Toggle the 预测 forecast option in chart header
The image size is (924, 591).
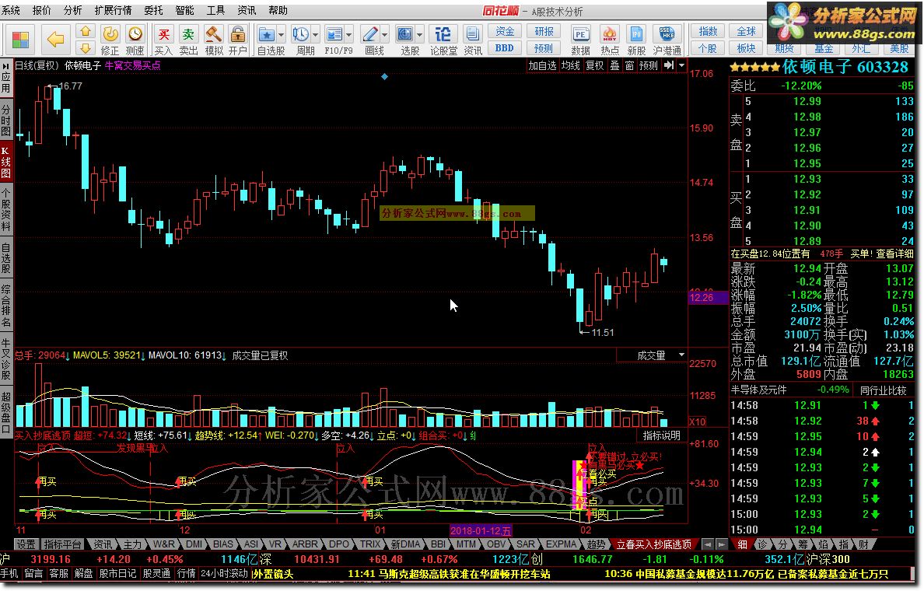648,65
